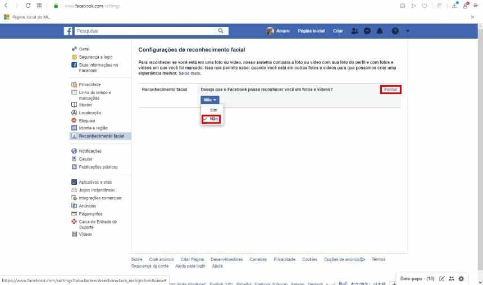Click the heart bookmark icon in browser

coord(425,6)
